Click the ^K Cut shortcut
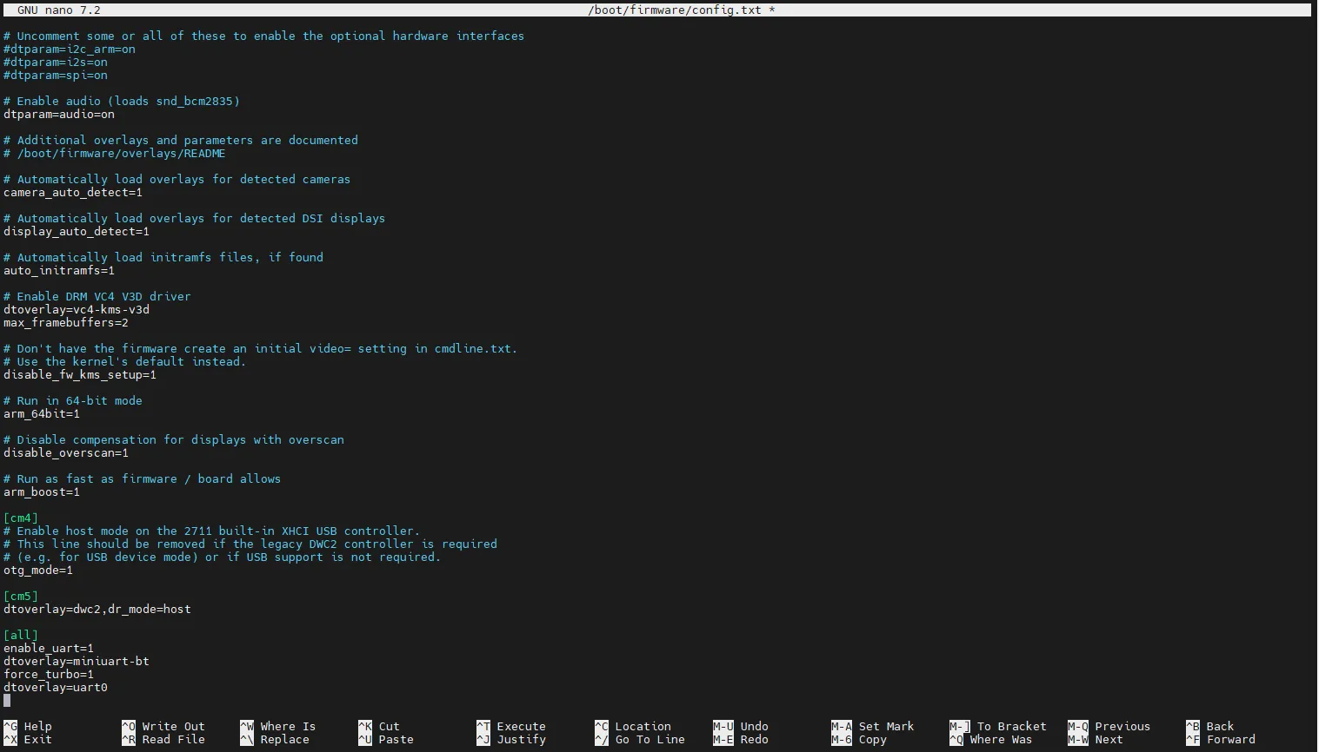 379,727
